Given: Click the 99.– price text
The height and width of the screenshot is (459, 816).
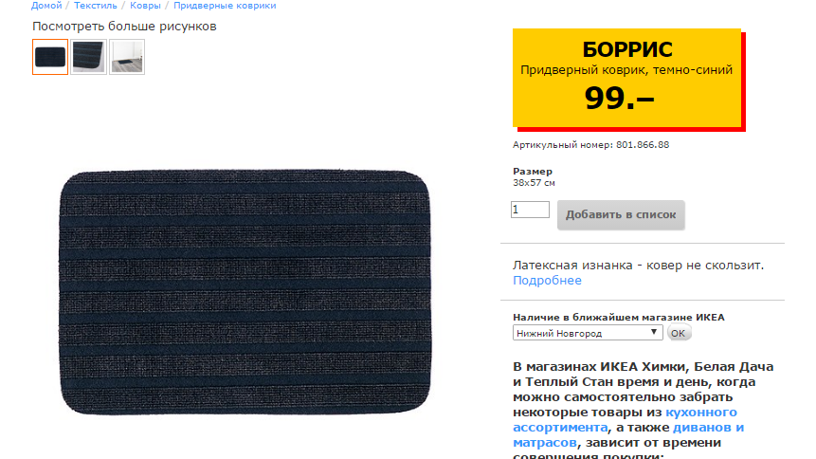Looking at the screenshot, I should pyautogui.click(x=619, y=98).
